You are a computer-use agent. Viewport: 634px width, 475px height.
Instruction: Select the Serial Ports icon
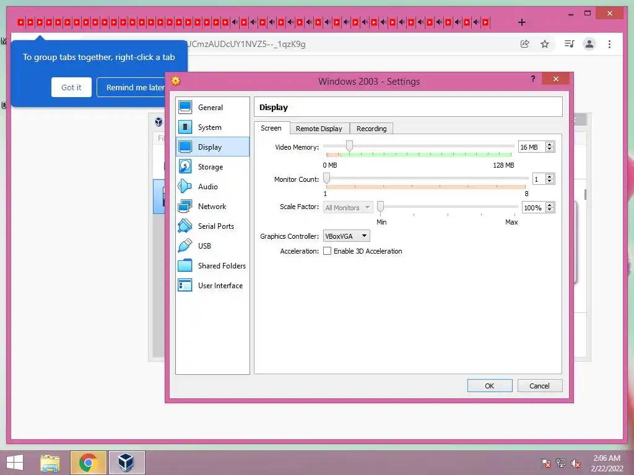[x=185, y=226]
